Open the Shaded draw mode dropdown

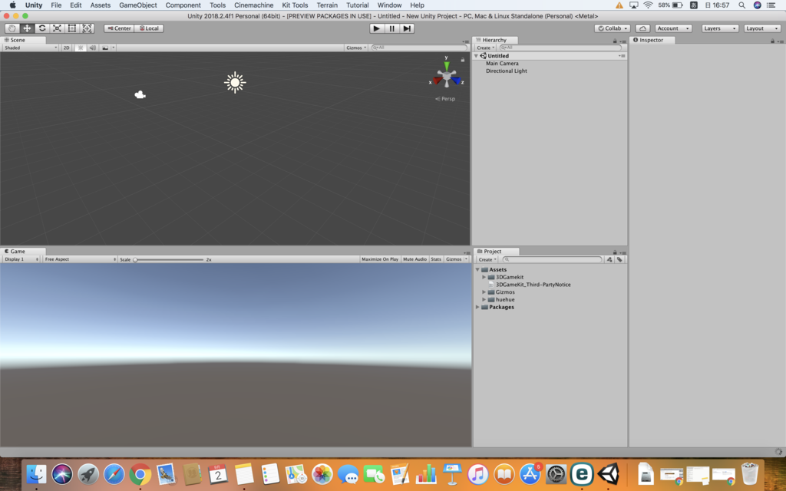point(31,48)
